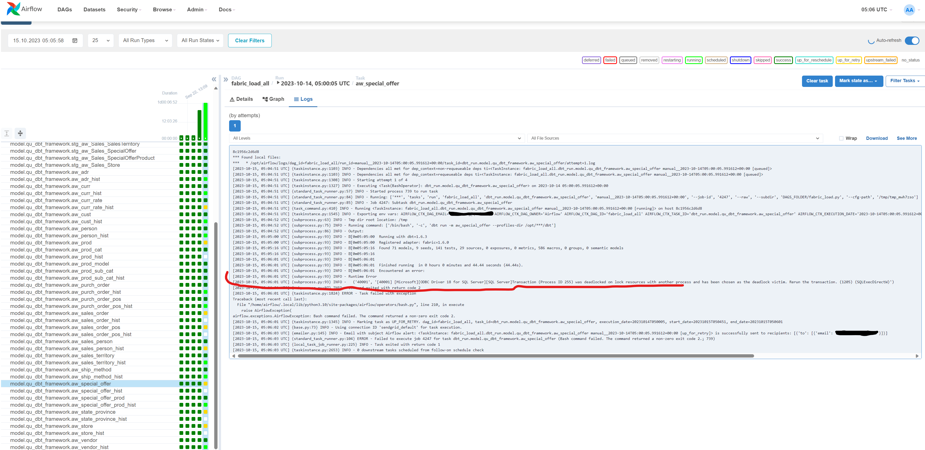This screenshot has width=925, height=450.
Task: Click the Graph view icon
Action: (x=265, y=99)
